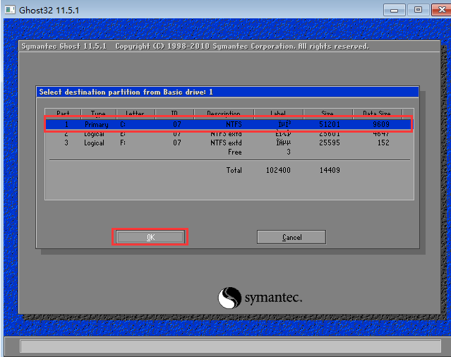Select partition 1 Primary C: row
The image size is (451, 357).
[x=228, y=124]
